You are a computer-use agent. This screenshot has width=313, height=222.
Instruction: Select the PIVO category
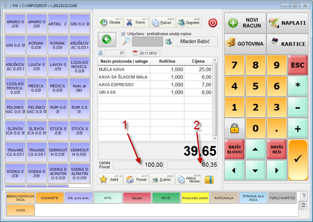[x=166, y=198]
